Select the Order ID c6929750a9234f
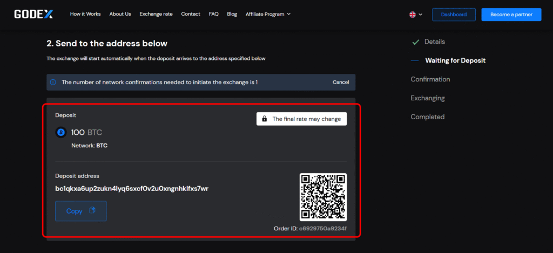553x253 pixels. click(x=323, y=229)
